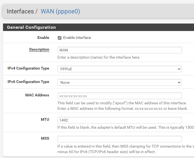Open the IPv6 Configuration Type dropdown showing None

point(119,82)
